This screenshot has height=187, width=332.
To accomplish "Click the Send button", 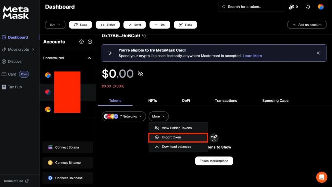I will click(135, 25).
